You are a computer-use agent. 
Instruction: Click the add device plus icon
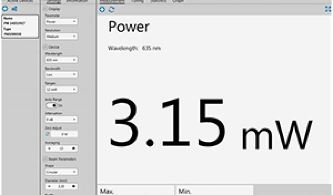(x=5, y=9)
